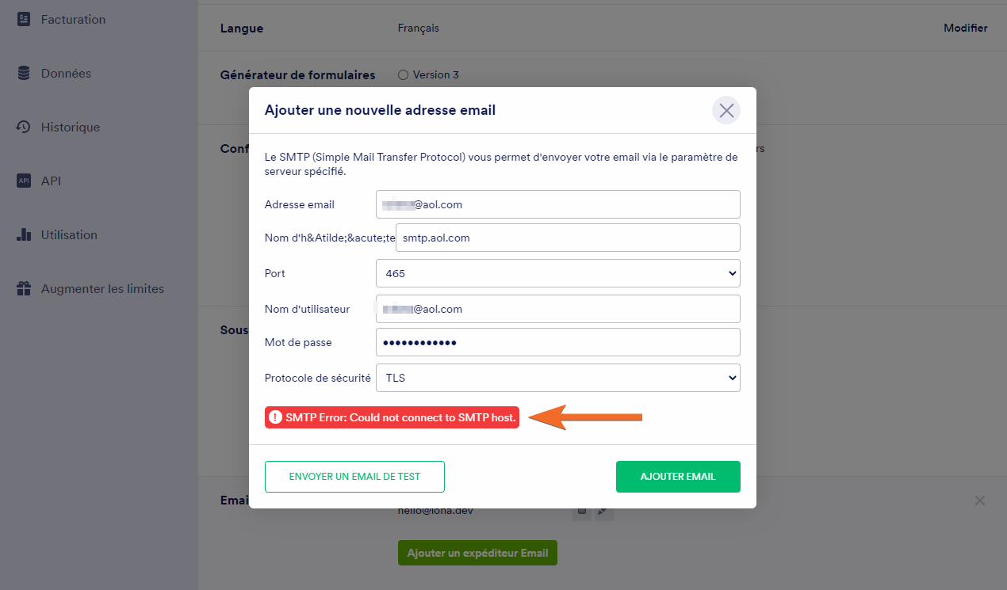The image size is (1007, 590).
Task: Go to the Historique section
Action: pyautogui.click(x=71, y=128)
